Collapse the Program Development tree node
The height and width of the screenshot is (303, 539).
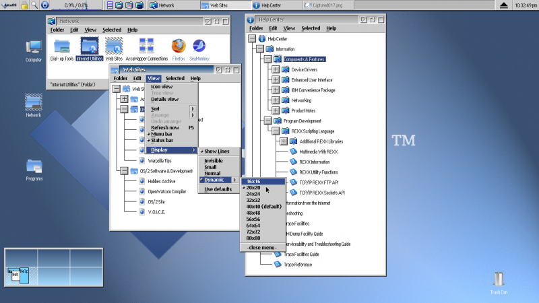point(267,121)
